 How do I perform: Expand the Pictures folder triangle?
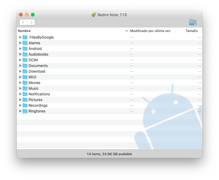(x=20, y=100)
